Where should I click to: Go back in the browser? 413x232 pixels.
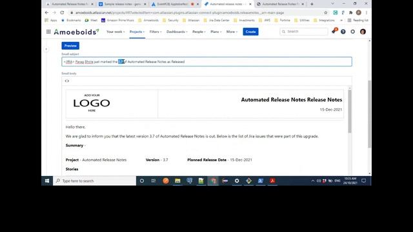(x=46, y=12)
